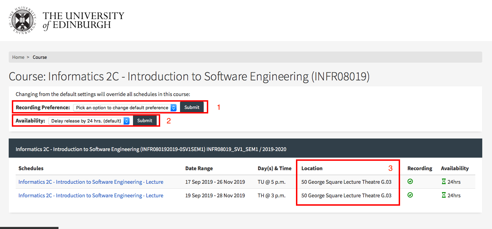Open the Availability delay release dropdown

(x=89, y=121)
